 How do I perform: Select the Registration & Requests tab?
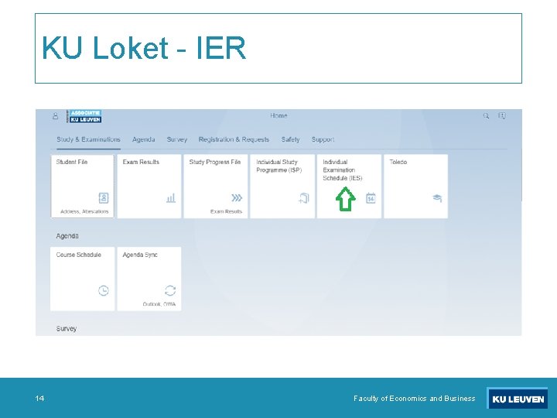point(234,139)
